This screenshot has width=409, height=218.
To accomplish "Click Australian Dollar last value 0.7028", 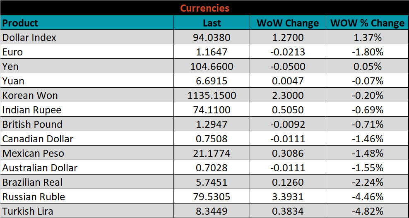I will pos(212,168).
